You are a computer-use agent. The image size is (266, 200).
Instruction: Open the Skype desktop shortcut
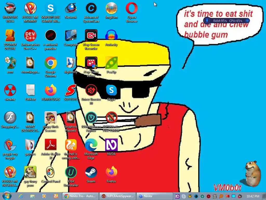111,92
